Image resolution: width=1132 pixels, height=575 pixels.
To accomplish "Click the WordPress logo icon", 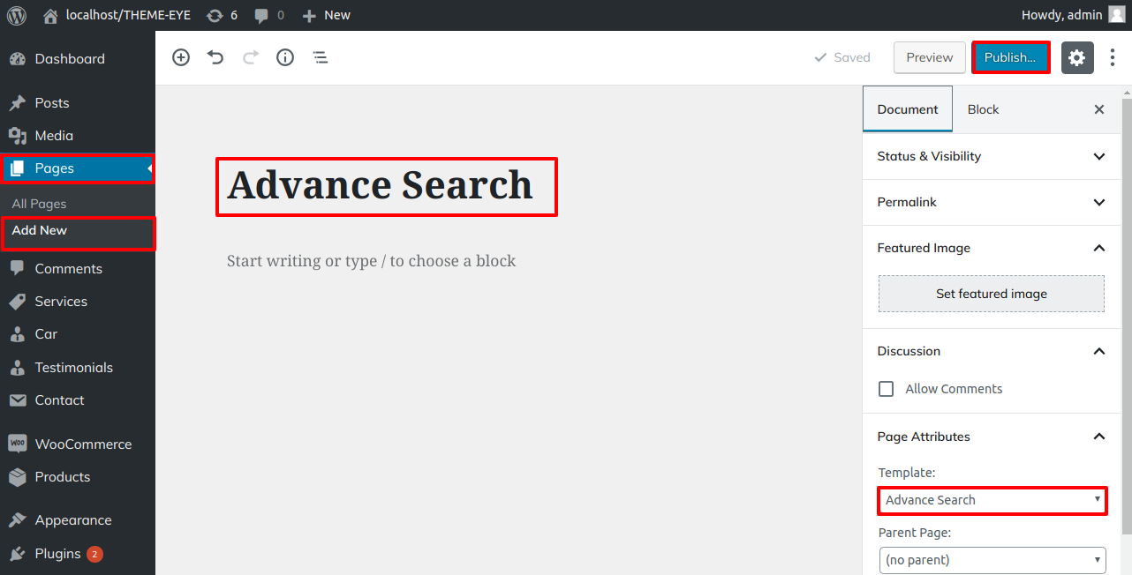I will [17, 15].
